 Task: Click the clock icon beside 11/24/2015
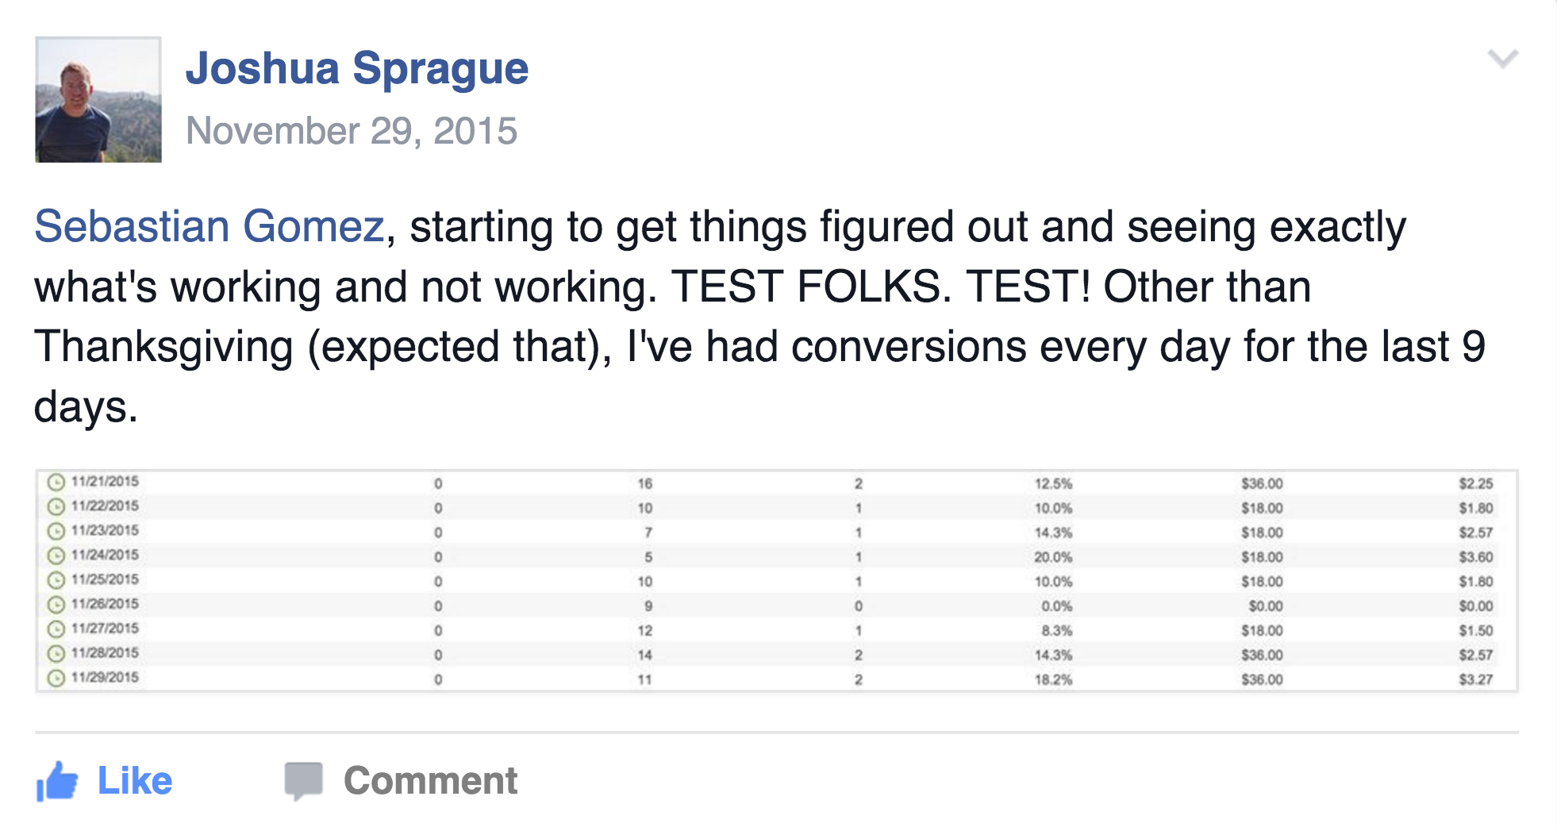56,556
